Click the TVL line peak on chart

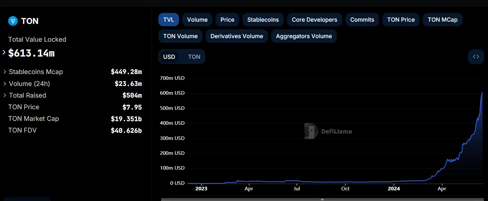coord(482,92)
